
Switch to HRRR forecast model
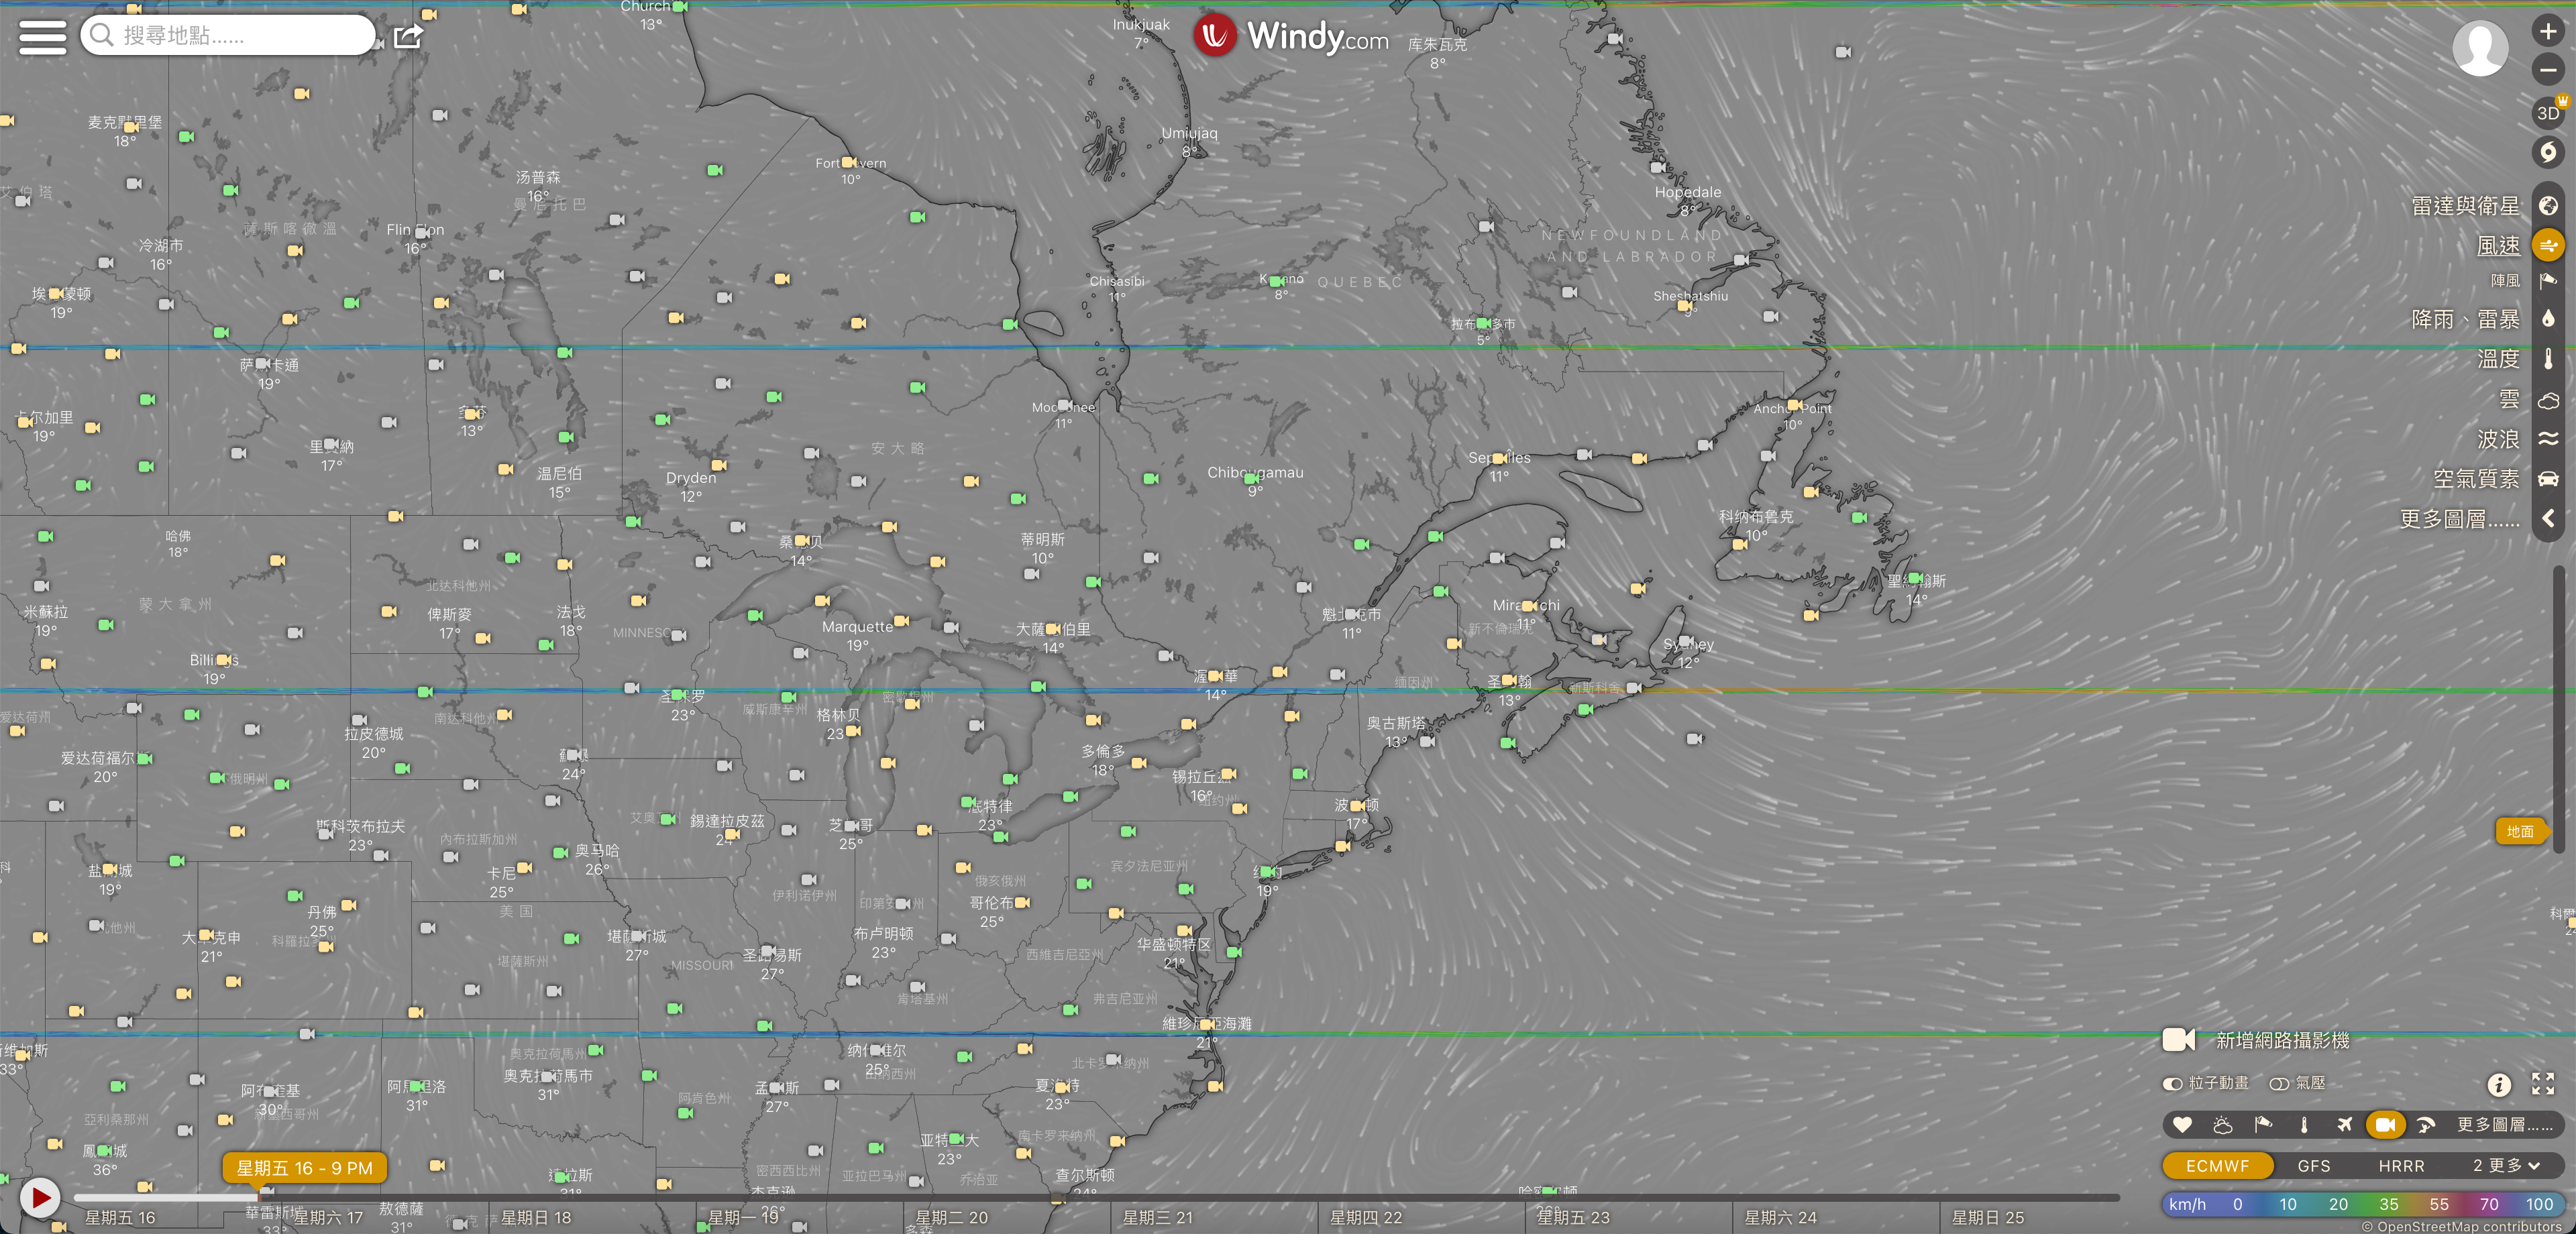(2400, 1166)
